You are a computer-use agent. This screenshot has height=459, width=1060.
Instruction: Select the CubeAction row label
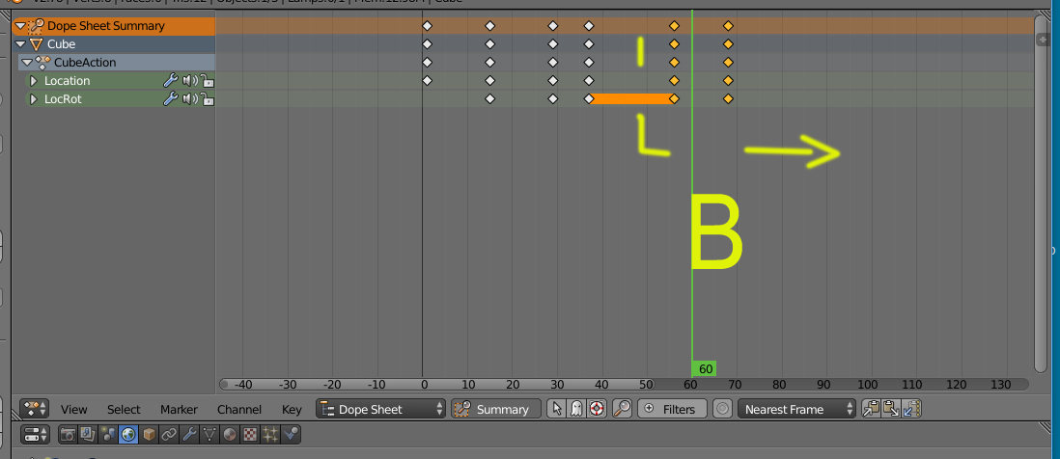coord(85,62)
